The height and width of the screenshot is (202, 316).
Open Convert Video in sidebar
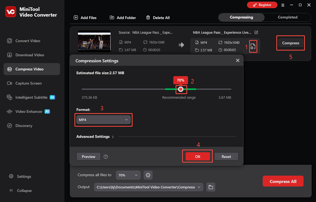pyautogui.click(x=28, y=41)
